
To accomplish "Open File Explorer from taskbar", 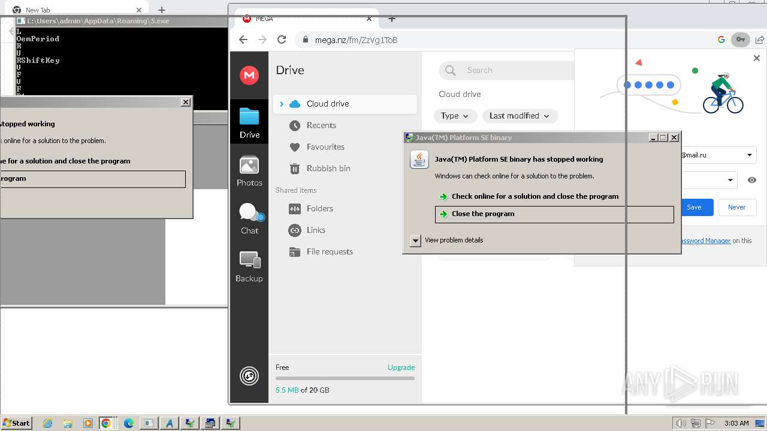I will coord(68,423).
